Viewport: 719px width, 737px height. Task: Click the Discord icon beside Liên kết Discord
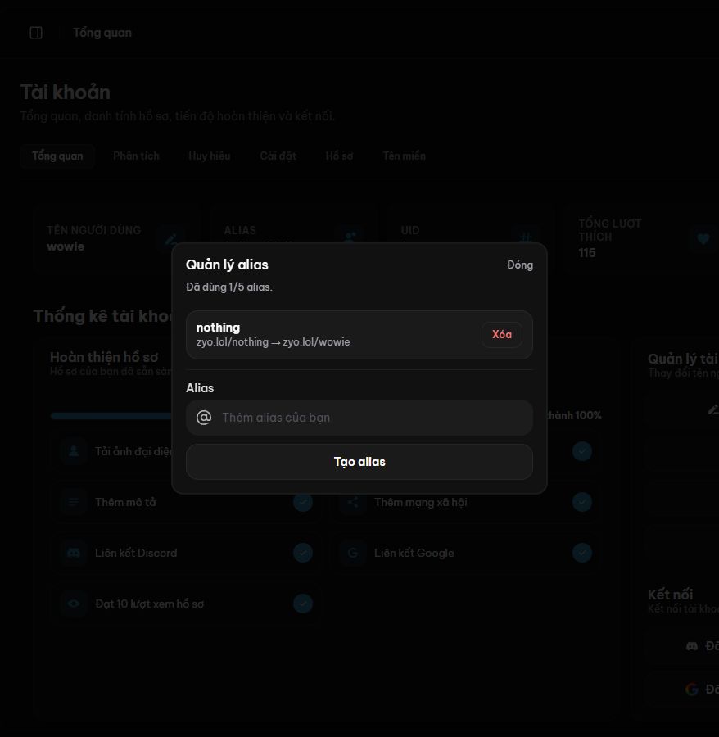(74, 553)
